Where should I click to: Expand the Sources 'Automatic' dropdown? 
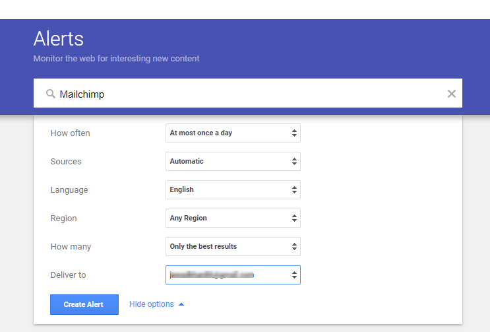tap(233, 161)
